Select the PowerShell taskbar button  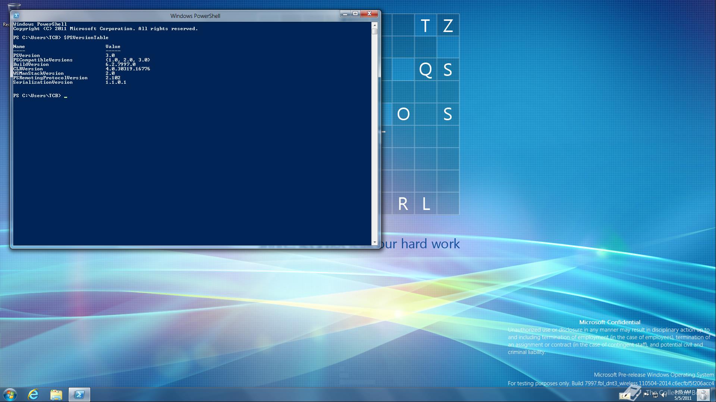point(79,395)
